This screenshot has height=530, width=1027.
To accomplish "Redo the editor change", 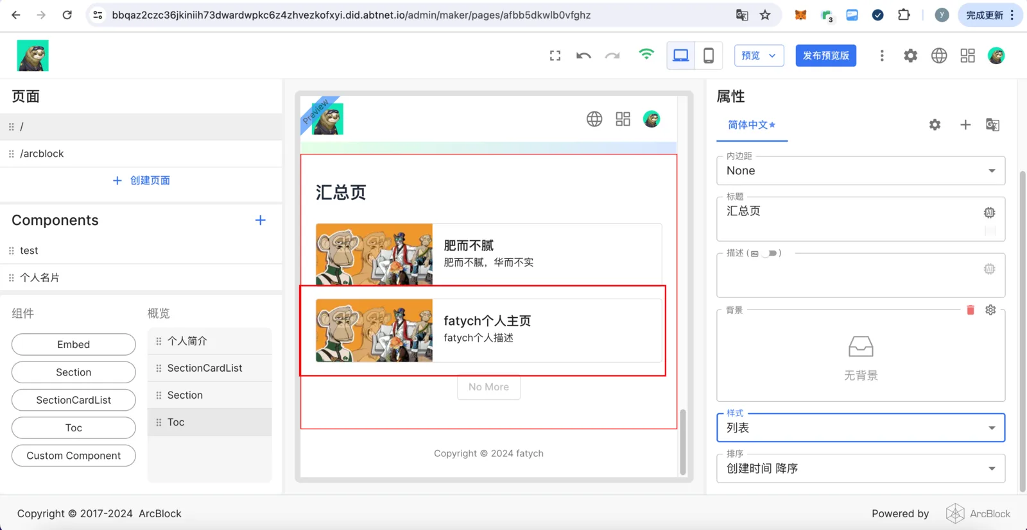I will click(x=612, y=56).
